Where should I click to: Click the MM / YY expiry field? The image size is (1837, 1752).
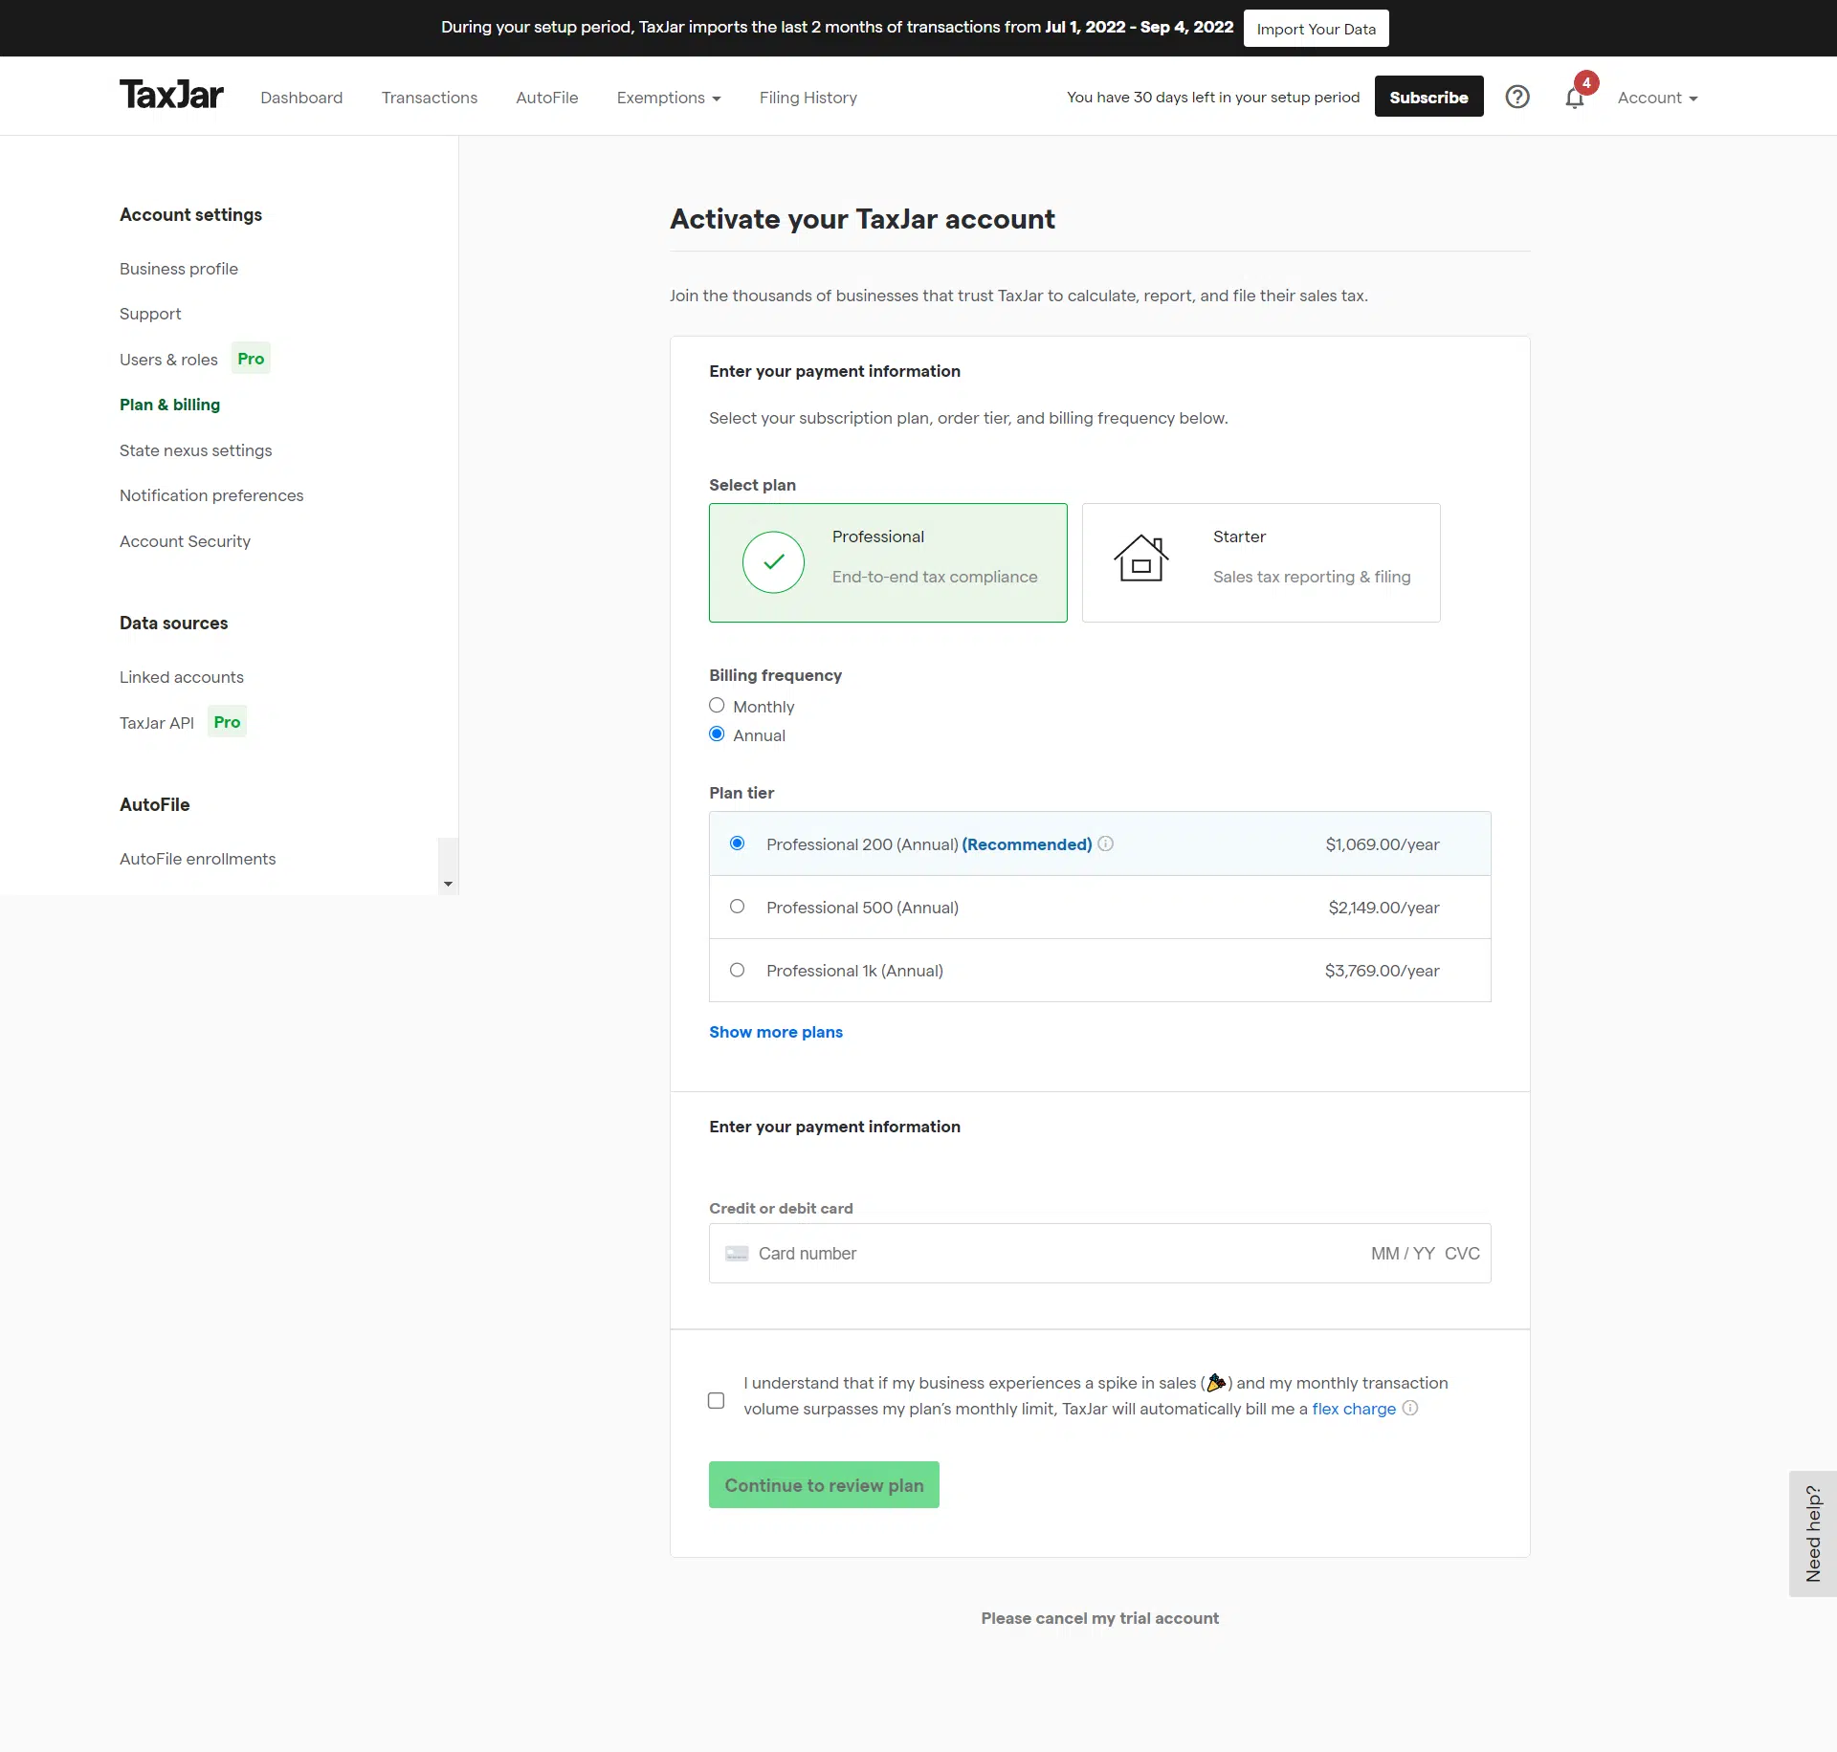coord(1403,1253)
